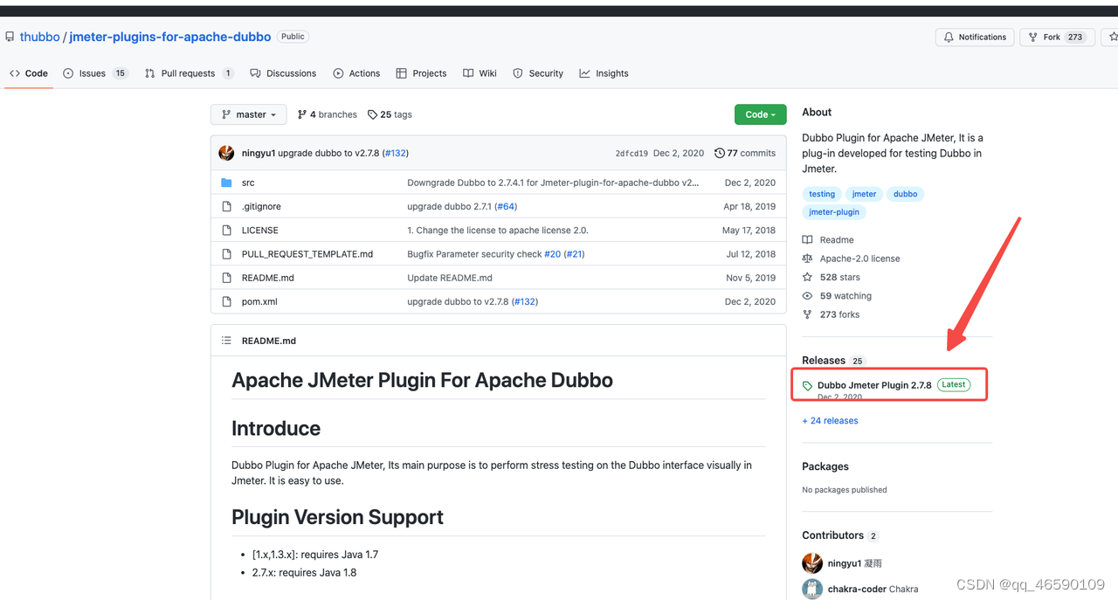Image resolution: width=1118 pixels, height=600 pixels.
Task: Click the repository book icon beside thubbo
Action: pyautogui.click(x=9, y=38)
